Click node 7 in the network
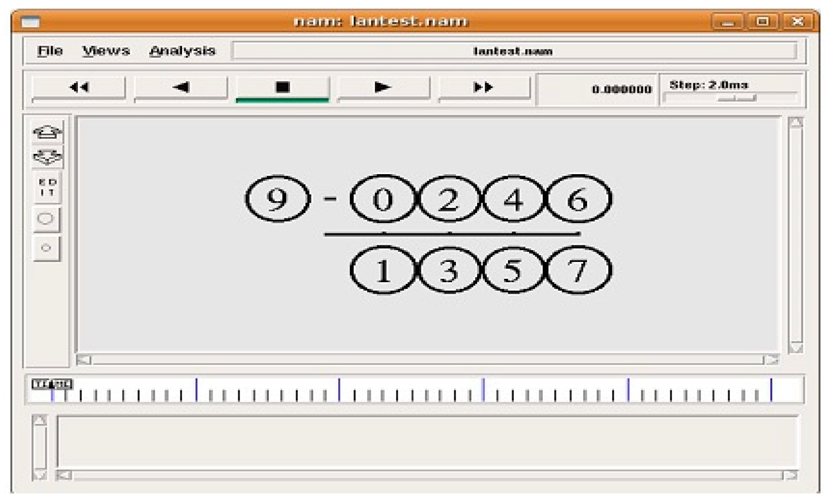Image resolution: width=831 pixels, height=503 pixels. 578,270
